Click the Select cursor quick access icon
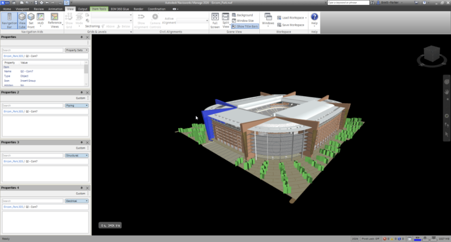451x242 pixels. (x=67, y=3)
